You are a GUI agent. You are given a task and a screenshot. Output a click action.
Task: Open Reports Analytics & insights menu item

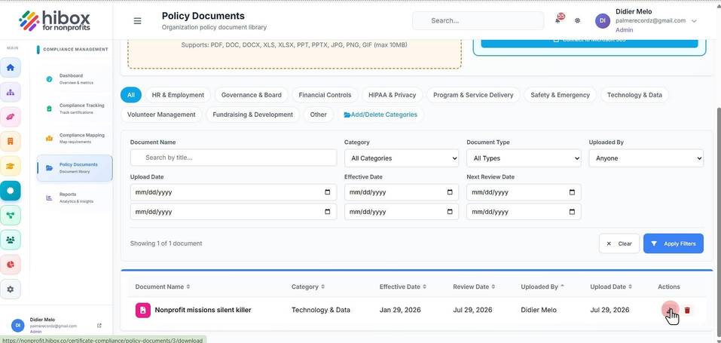point(75,198)
